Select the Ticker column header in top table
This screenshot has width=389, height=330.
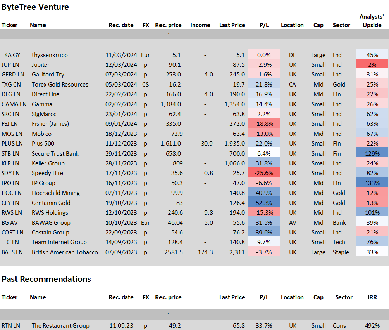pos(10,25)
